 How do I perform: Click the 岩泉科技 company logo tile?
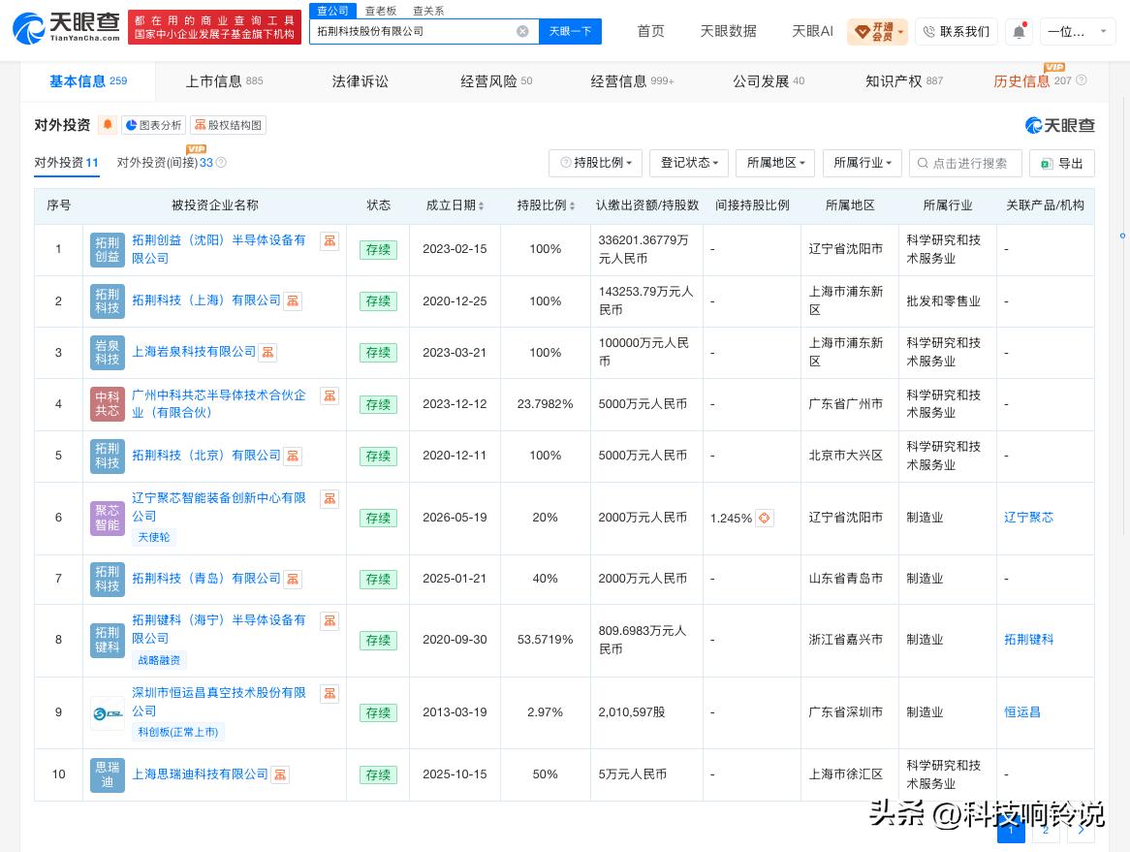(x=108, y=353)
